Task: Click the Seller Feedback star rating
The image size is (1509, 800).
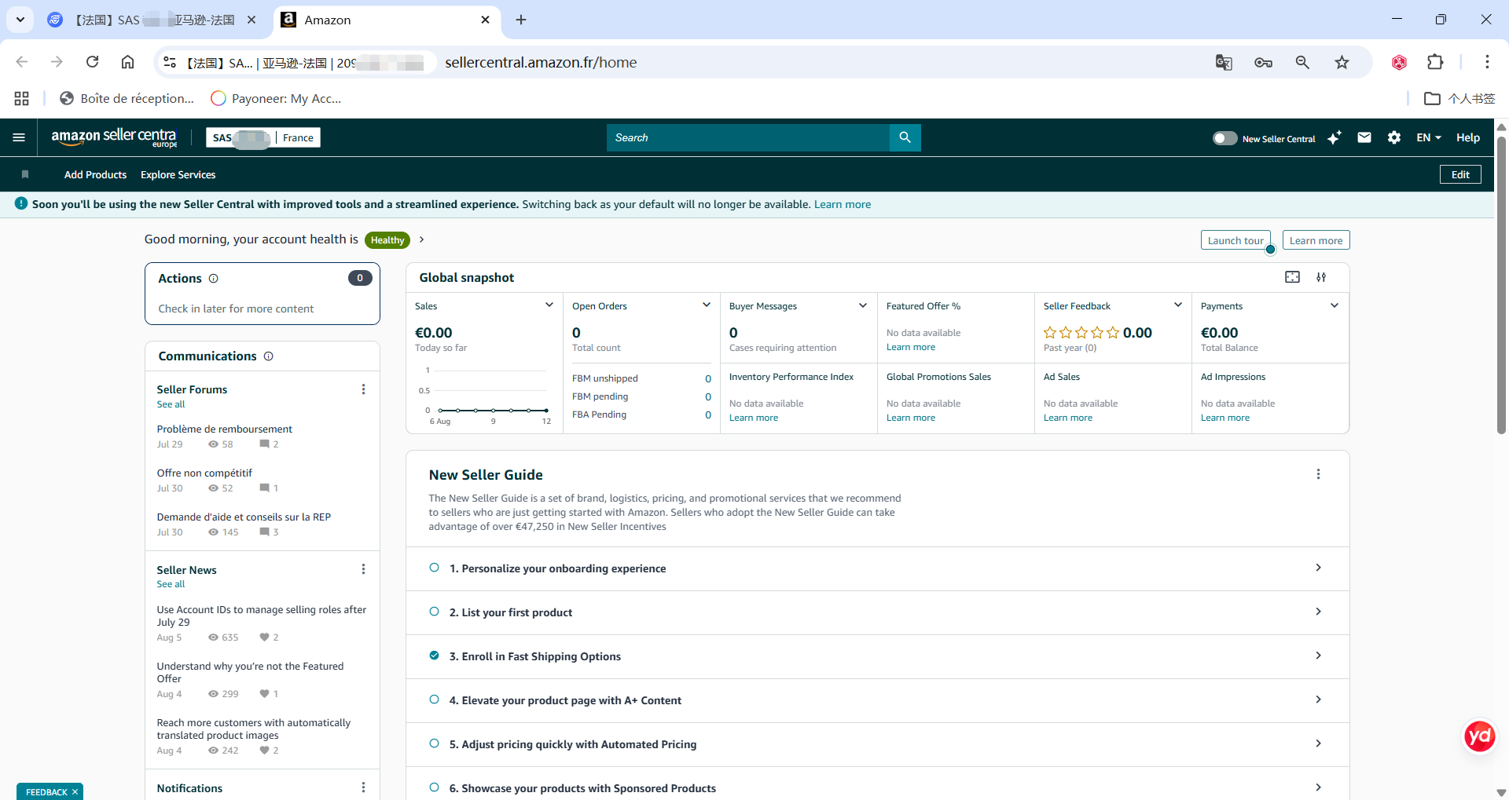Action: click(x=1081, y=333)
